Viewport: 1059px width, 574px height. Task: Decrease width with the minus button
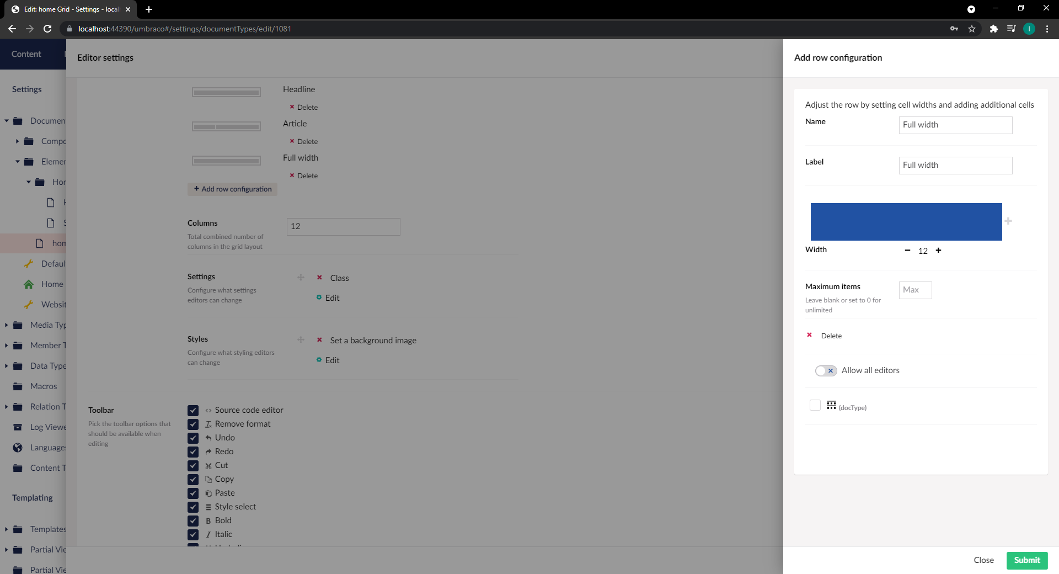pos(907,251)
